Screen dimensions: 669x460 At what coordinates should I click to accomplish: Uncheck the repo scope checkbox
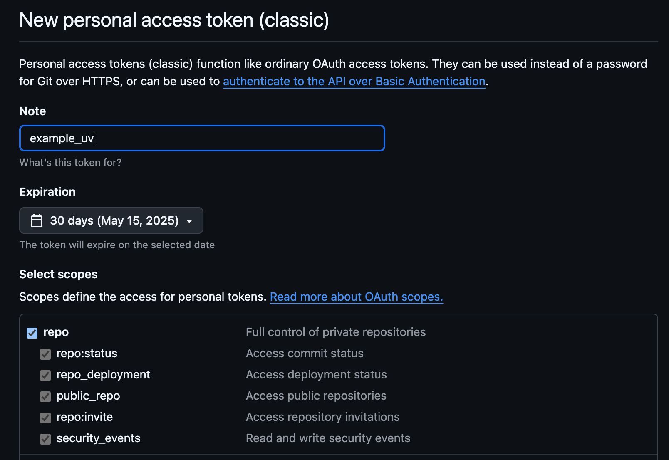[x=32, y=333]
